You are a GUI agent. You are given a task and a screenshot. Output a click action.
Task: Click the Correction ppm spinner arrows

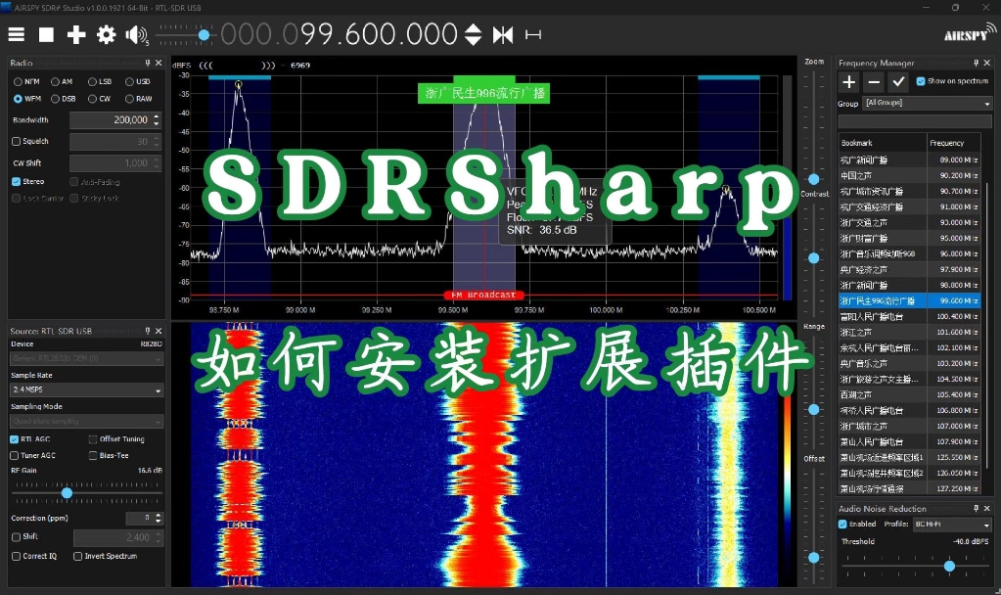tap(159, 518)
